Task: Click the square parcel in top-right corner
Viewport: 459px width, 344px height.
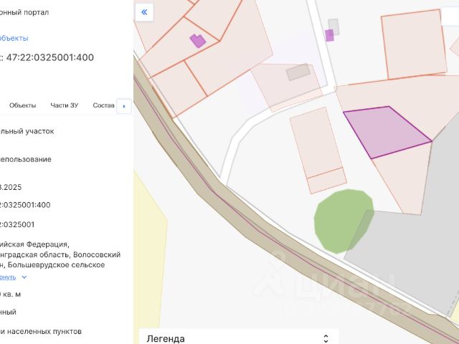Action: [x=414, y=44]
